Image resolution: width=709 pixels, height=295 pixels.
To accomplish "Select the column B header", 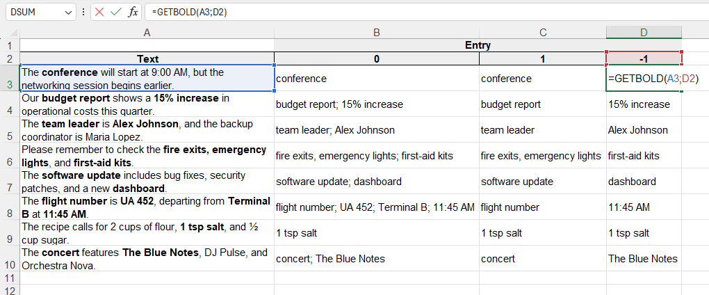I will [x=376, y=33].
